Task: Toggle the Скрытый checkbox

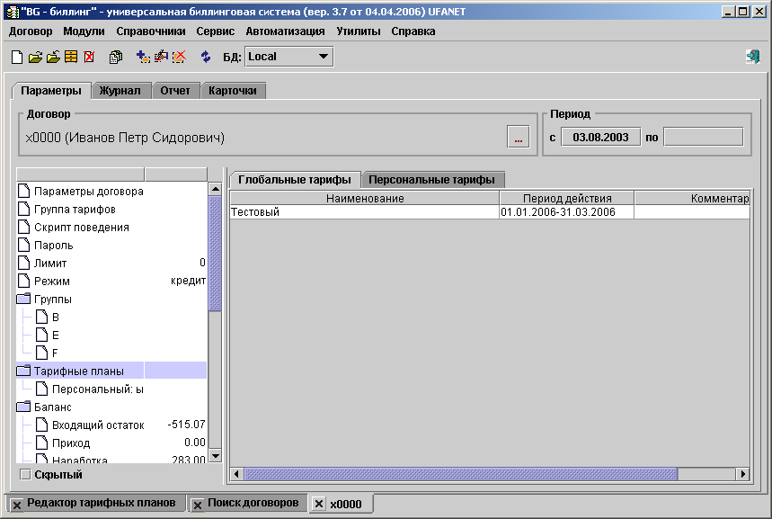Action: tap(25, 474)
